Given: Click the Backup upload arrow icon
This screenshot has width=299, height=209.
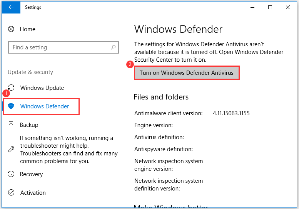Looking at the screenshot, I should pyautogui.click(x=11, y=125).
